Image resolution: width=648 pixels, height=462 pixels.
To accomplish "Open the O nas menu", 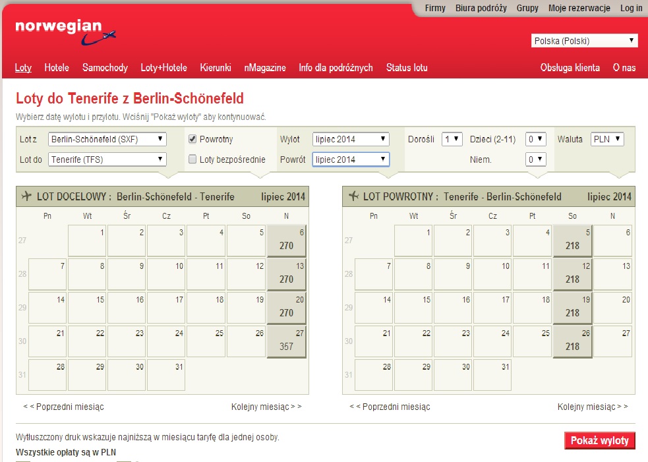I will point(624,68).
